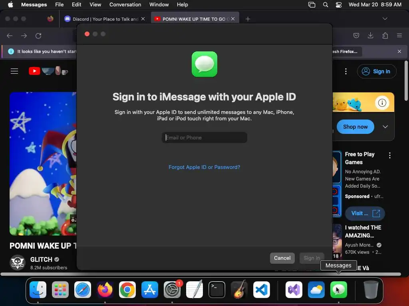
Task: Open the Conversation menu
Action: click(x=125, y=4)
